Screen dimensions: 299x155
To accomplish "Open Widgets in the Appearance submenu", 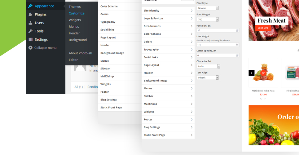I will coord(75,20).
